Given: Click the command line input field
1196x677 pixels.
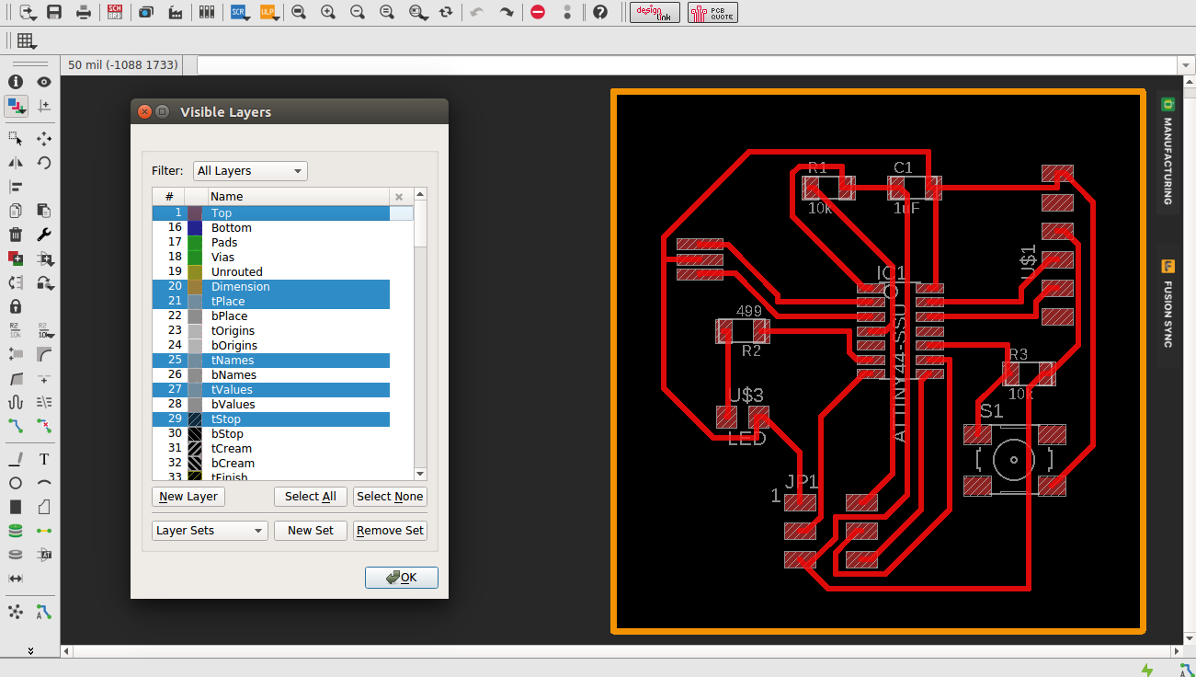Looking at the screenshot, I should pyautogui.click(x=687, y=65).
